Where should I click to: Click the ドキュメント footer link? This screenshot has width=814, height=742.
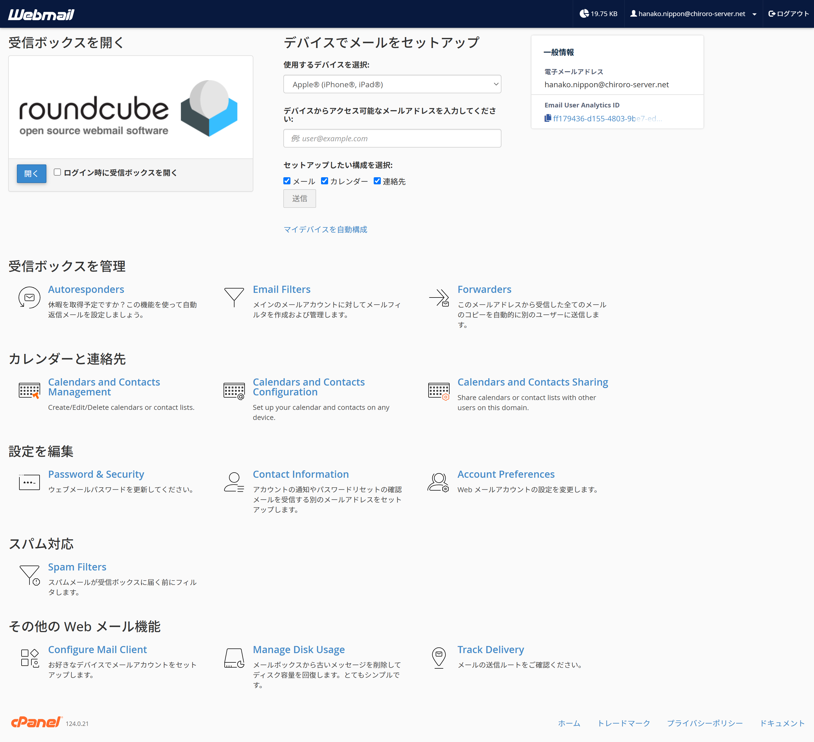coord(782,723)
